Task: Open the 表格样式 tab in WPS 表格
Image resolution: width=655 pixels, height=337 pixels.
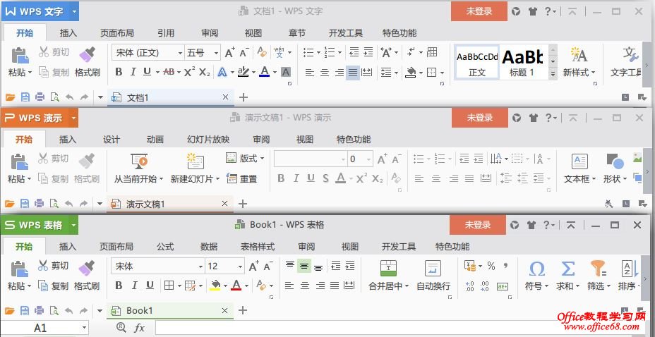Action: coord(258,247)
